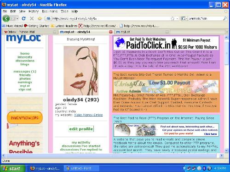Screen dimensions: 230x172
Task: Click the Forward arrow button
Action: point(13,19)
